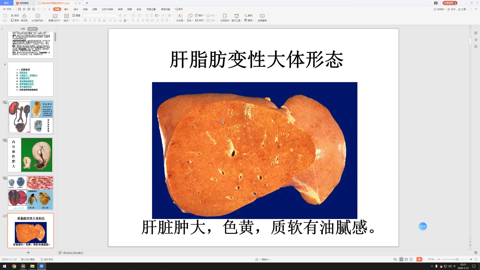
Task: Click the plus button to add new slide
Action: coord(28,253)
